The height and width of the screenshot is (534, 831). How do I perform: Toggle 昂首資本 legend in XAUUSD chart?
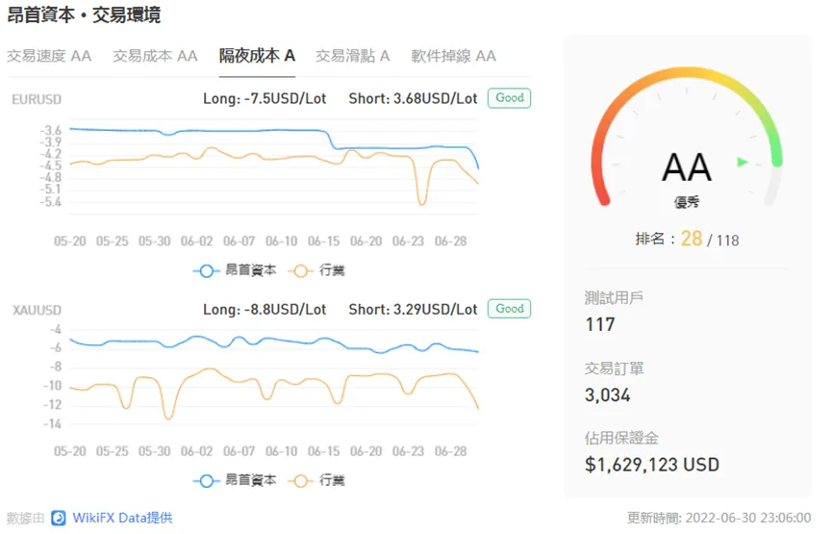(236, 480)
